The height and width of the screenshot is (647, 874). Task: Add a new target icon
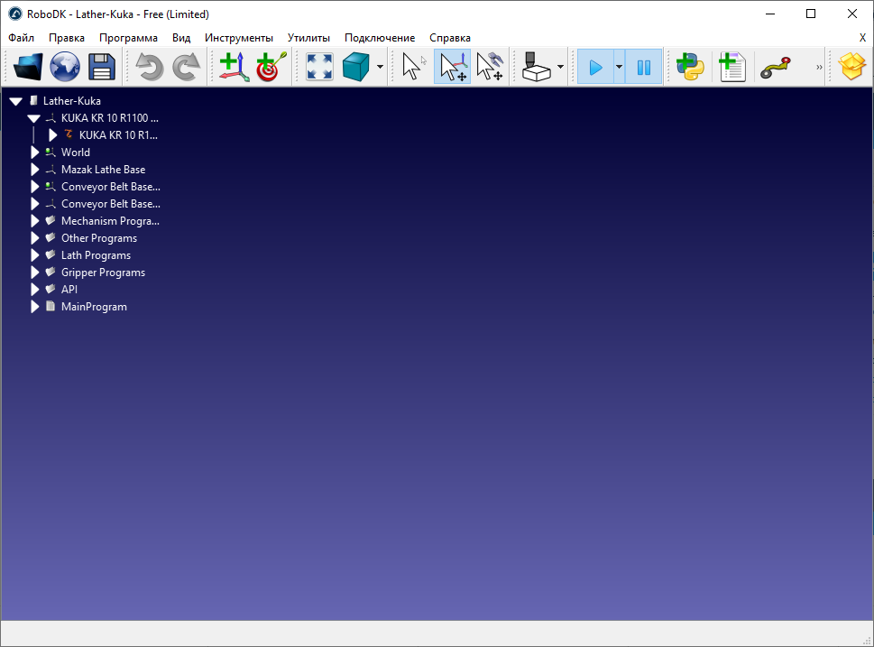click(x=270, y=67)
